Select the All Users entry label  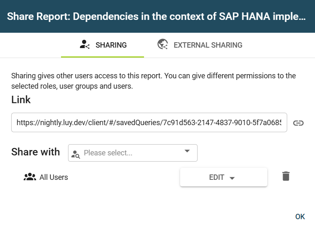pos(54,177)
